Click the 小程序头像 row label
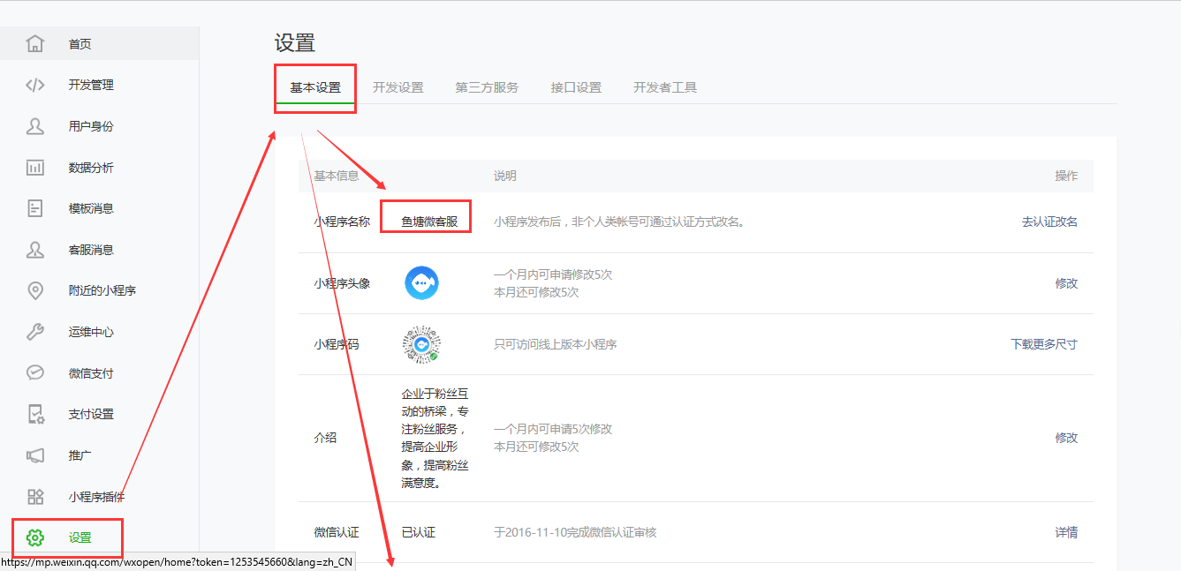Screen dimensions: 1181x571 tap(342, 283)
